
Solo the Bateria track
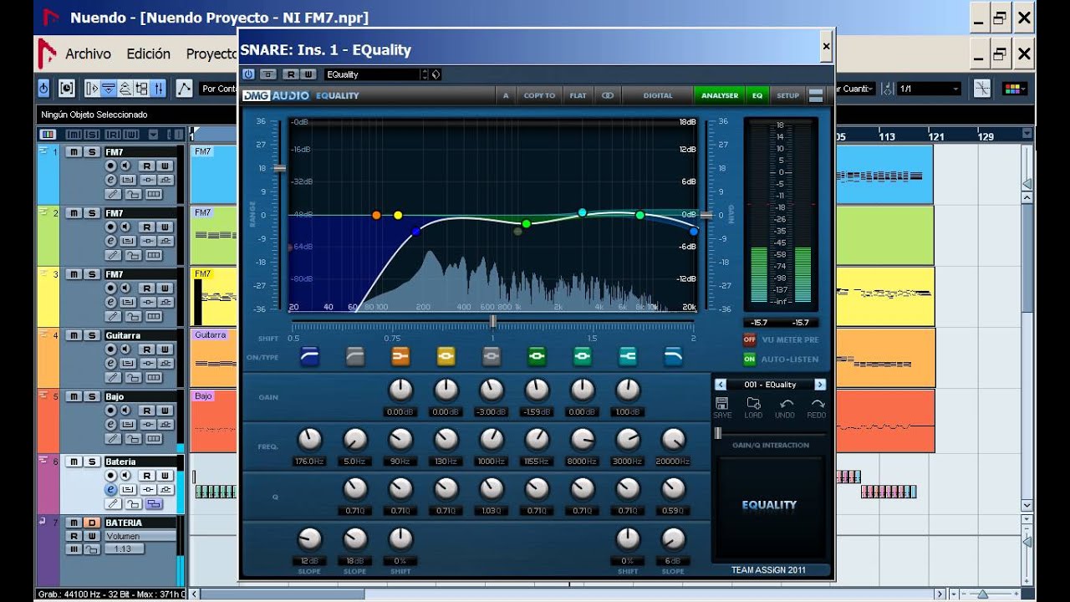click(x=92, y=462)
